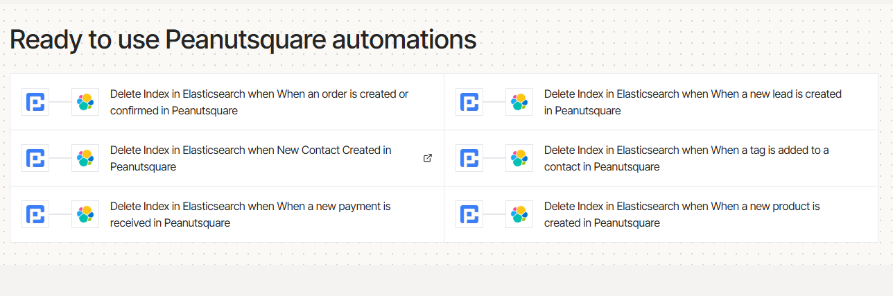The height and width of the screenshot is (296, 893).
Task: Click Elasticsearch icon in new product row
Action: pyautogui.click(x=519, y=214)
